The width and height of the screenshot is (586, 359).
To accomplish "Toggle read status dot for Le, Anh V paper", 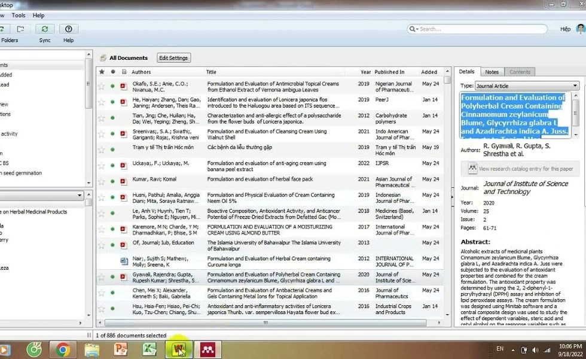I will tap(112, 213).
